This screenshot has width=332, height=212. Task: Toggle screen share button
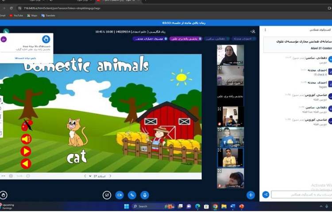coord(107,195)
